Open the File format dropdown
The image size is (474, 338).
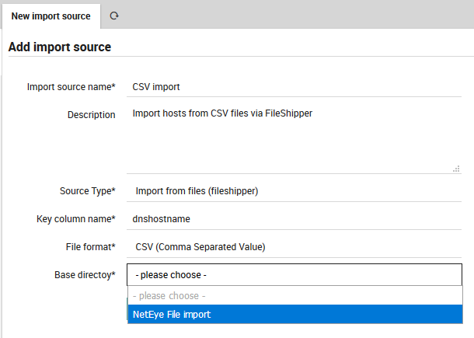coord(294,247)
